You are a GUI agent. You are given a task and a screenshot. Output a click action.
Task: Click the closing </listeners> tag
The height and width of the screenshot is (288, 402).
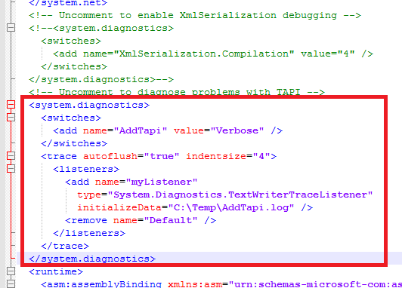click(89, 233)
